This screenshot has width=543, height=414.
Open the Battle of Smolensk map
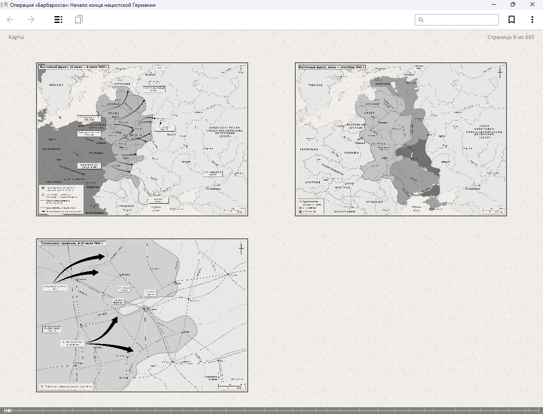coord(142,315)
